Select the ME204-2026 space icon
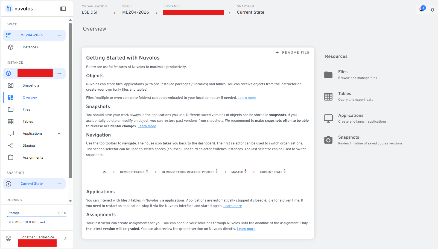The image size is (438, 249). [x=8, y=35]
